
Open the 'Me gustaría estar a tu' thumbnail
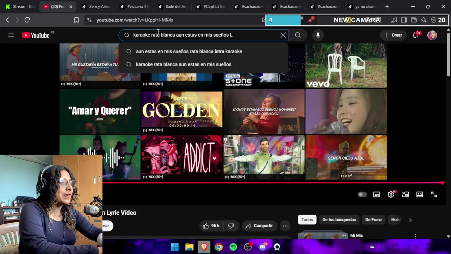click(89, 65)
